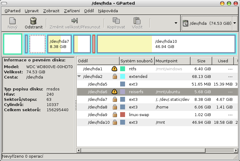240x161 pixels.
Task: Select the /dev/hda9 partition row
Action: click(x=157, y=115)
